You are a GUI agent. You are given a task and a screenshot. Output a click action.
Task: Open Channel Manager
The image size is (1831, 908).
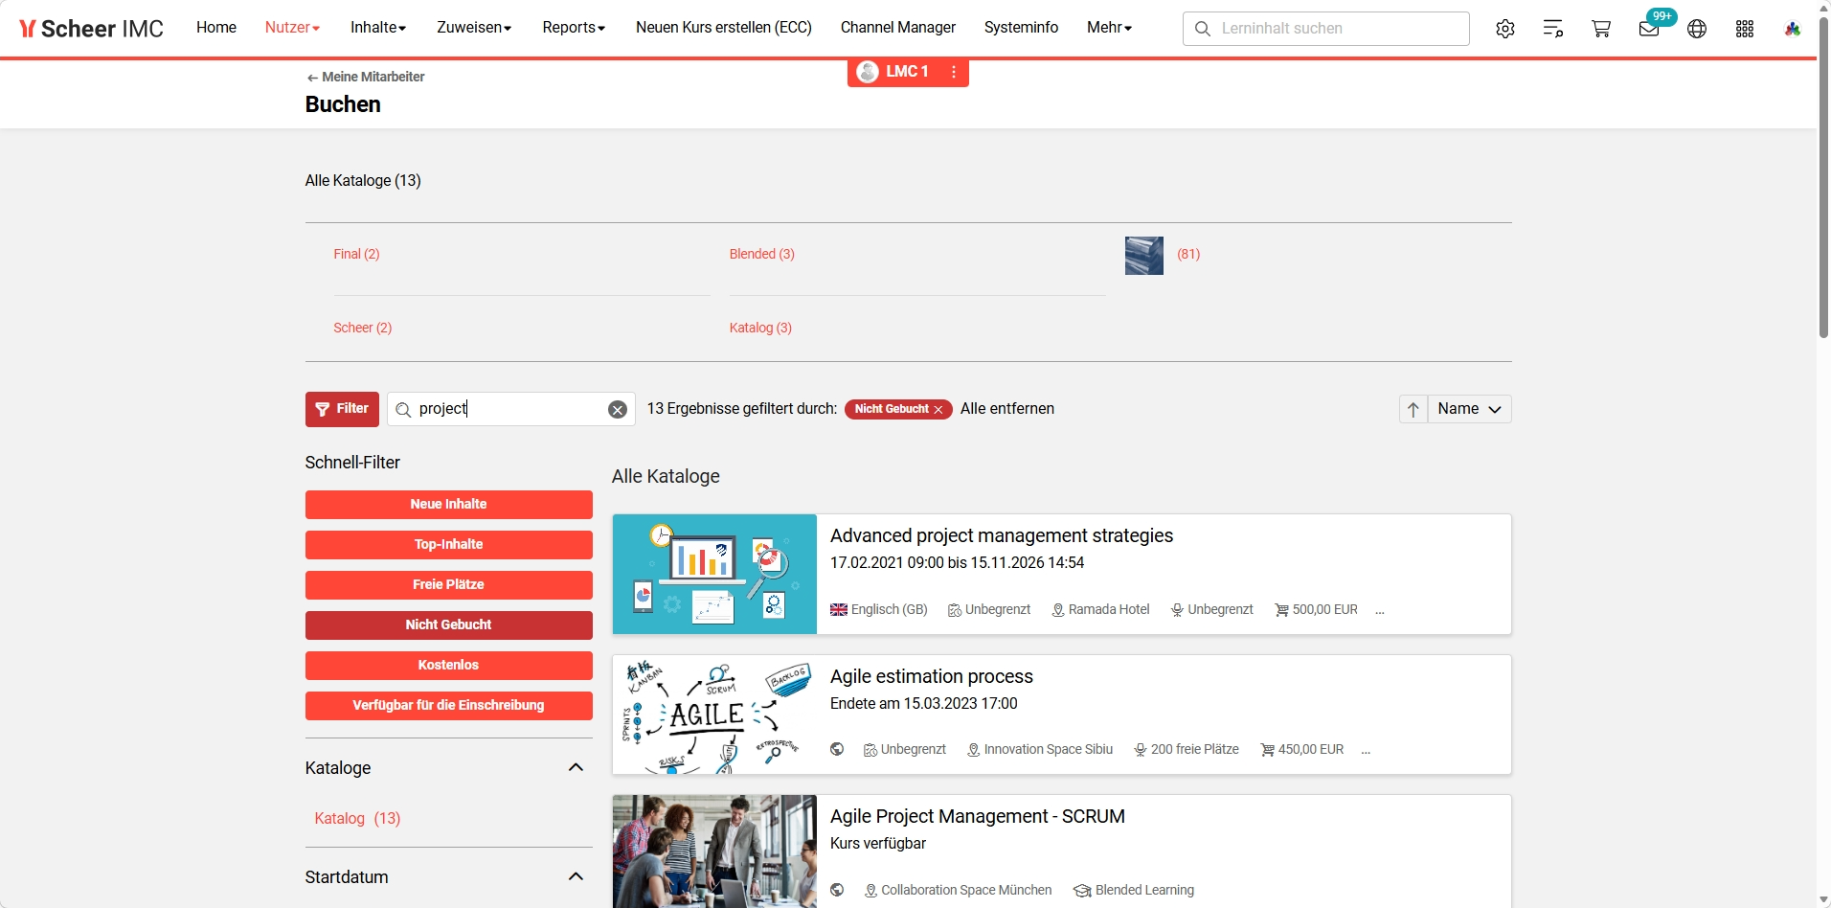pos(898,28)
